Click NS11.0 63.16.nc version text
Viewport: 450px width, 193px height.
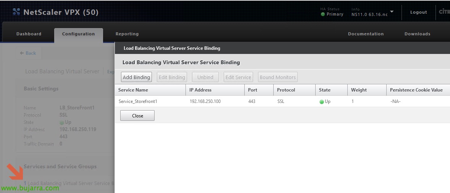(369, 14)
